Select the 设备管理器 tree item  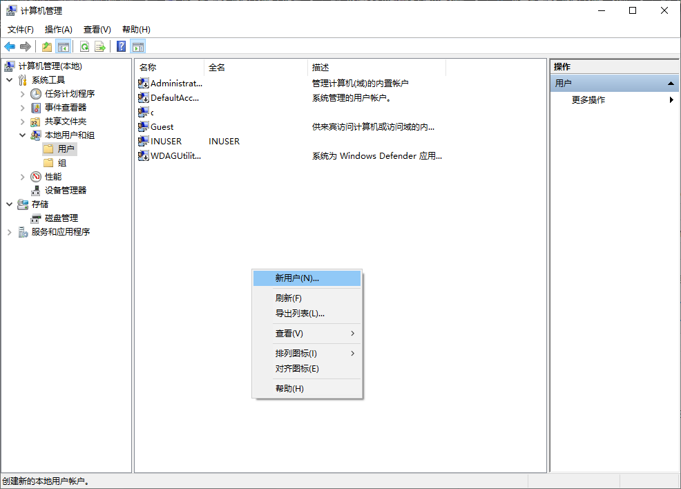[x=66, y=191]
